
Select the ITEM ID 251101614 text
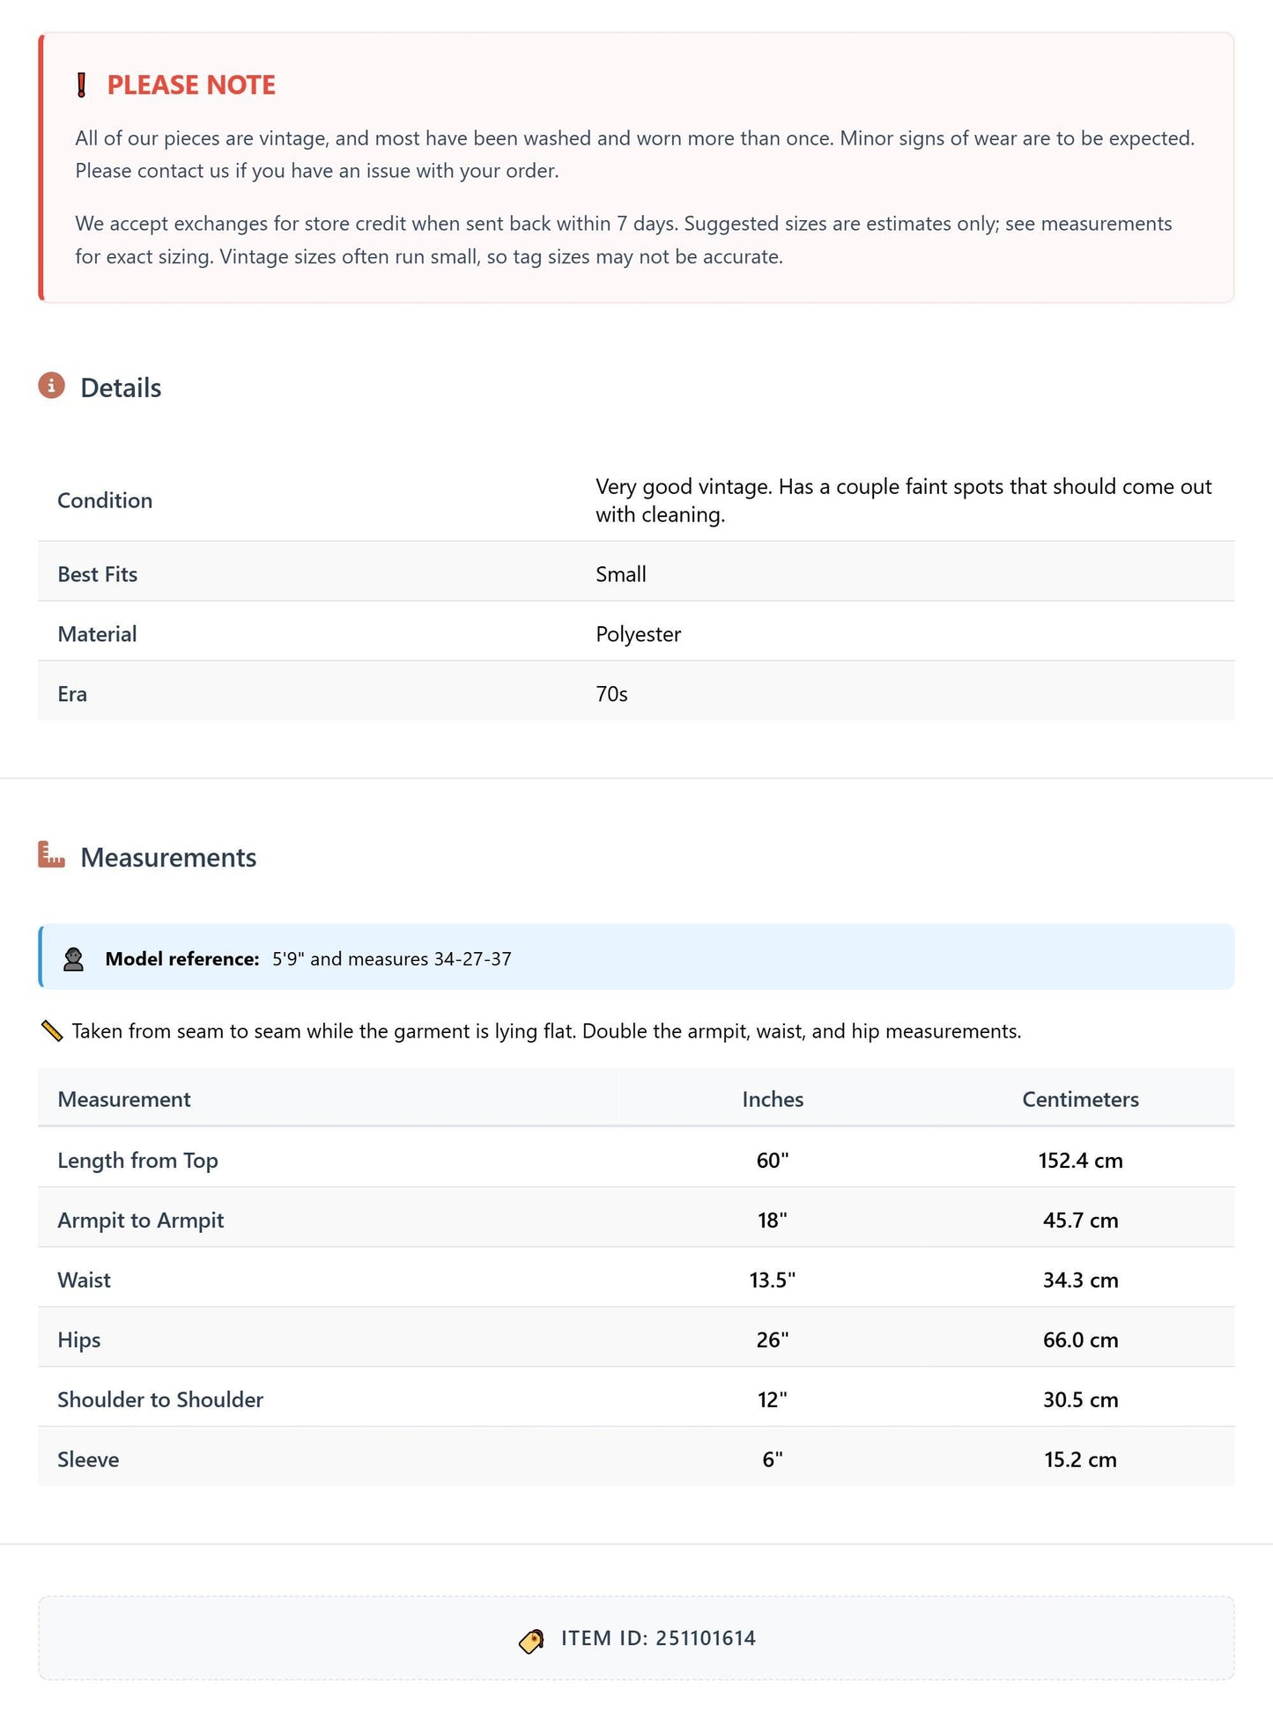click(x=658, y=1638)
